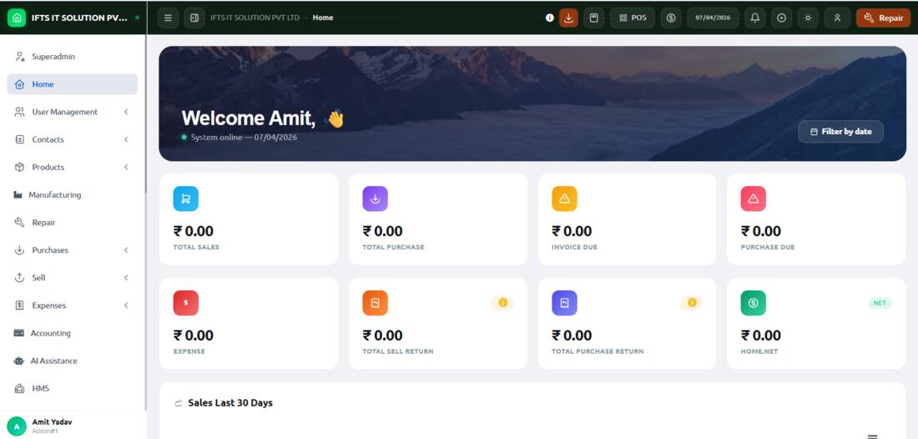Click the hamburger menu icon in top bar
This screenshot has height=439, width=918.
[x=168, y=18]
